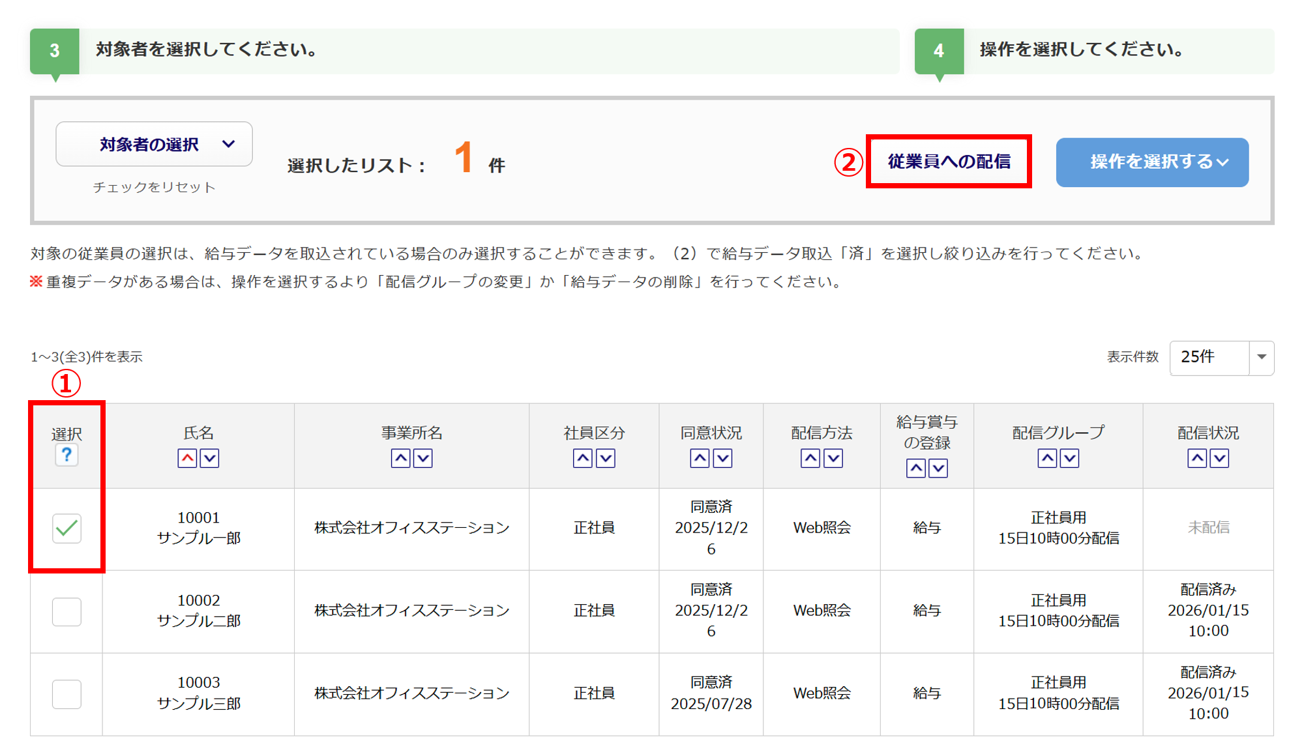
Task: Click step 3 対象者を選択してください header
Action: [206, 50]
